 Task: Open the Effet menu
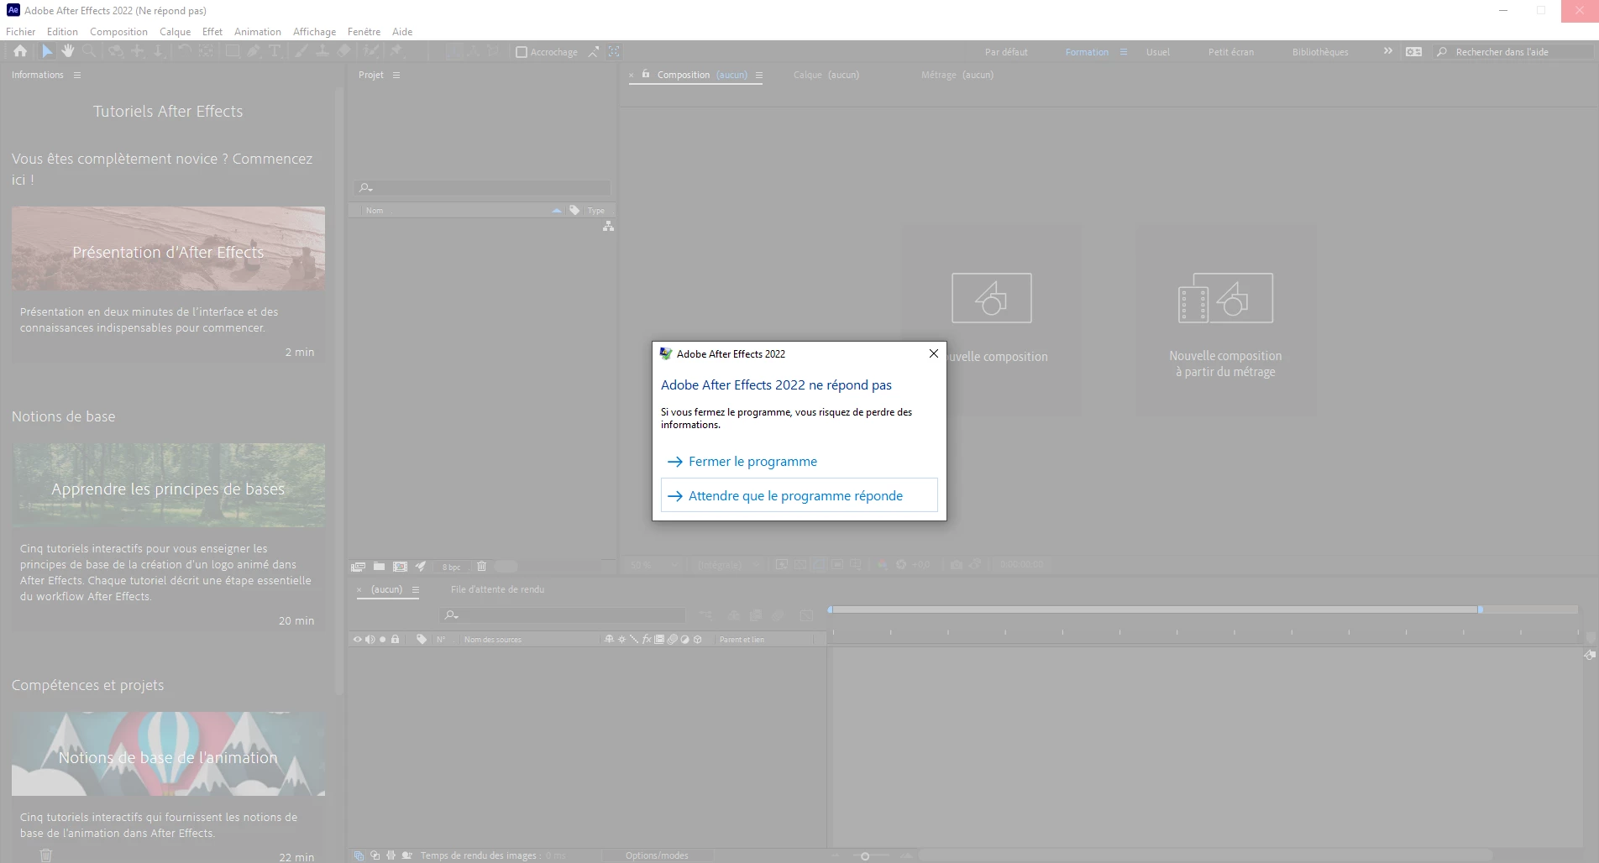coord(212,32)
